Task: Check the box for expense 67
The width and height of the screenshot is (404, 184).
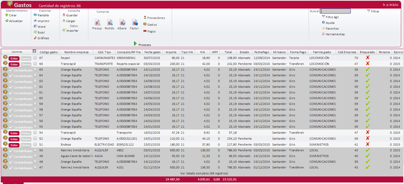Action: coord(35,58)
